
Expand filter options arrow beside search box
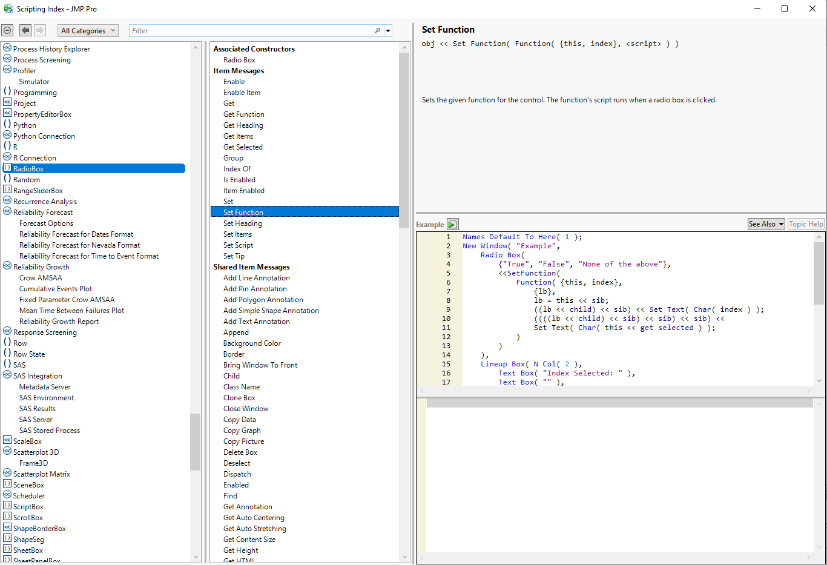pos(388,30)
